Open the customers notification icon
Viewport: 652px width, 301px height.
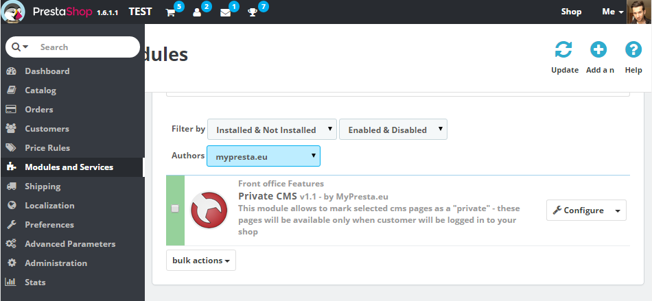(x=197, y=12)
